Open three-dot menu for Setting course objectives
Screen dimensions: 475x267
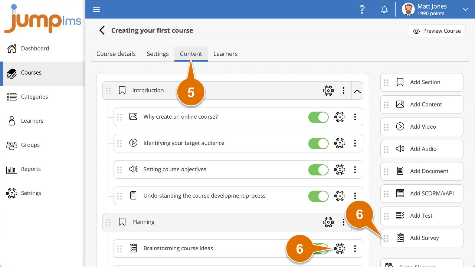355,169
